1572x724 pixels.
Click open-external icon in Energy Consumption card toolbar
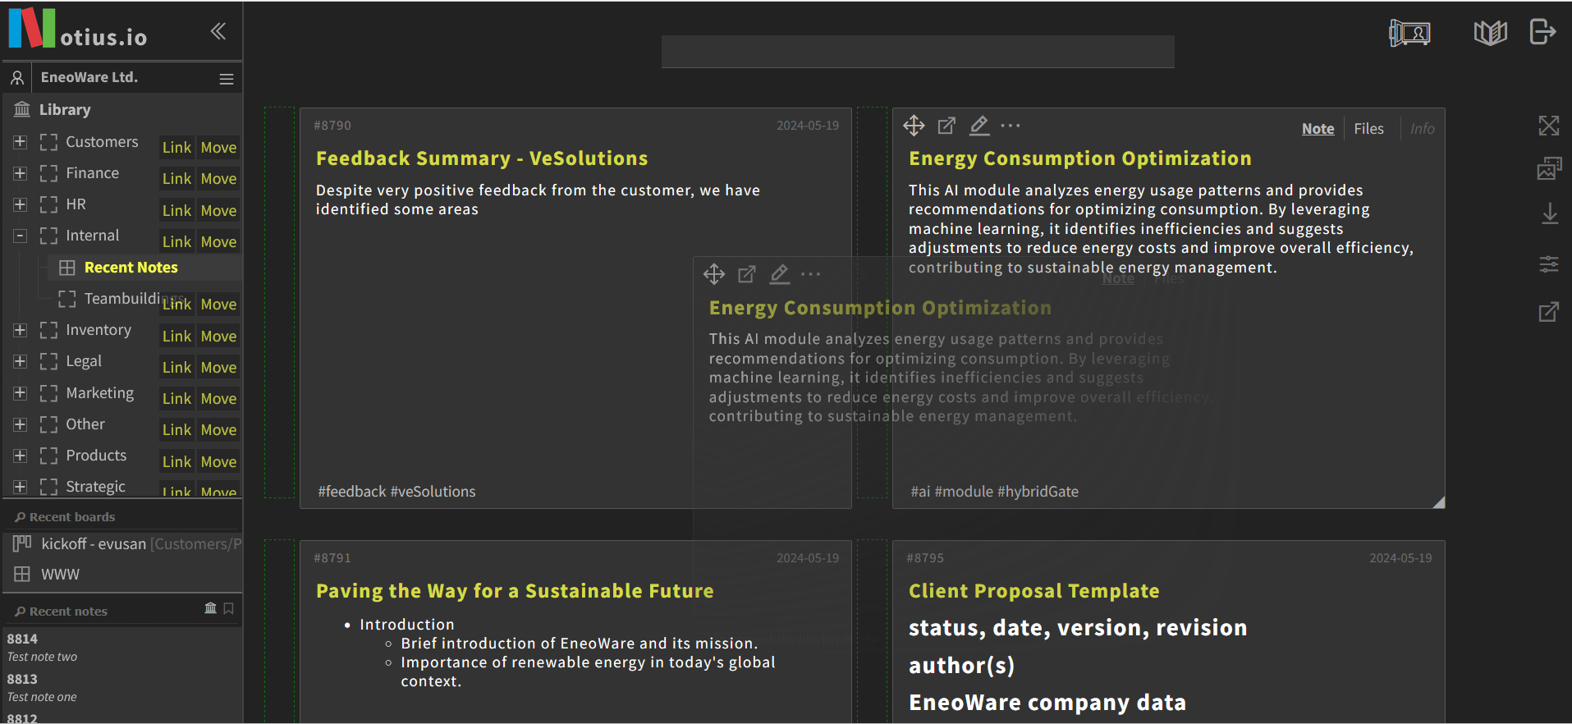click(x=946, y=126)
